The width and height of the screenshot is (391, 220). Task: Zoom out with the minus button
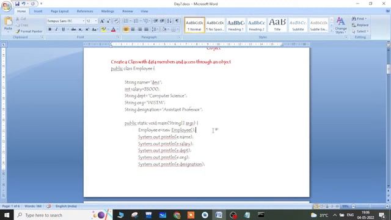353,207
